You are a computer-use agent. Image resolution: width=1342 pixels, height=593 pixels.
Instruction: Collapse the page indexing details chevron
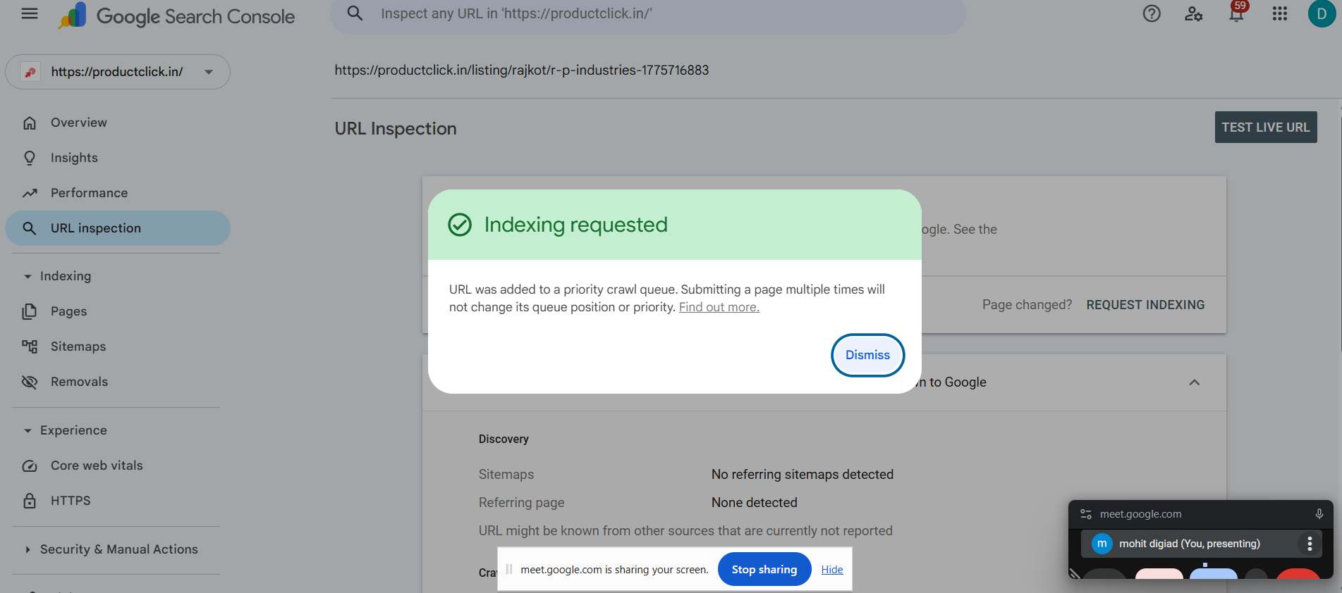(1194, 382)
